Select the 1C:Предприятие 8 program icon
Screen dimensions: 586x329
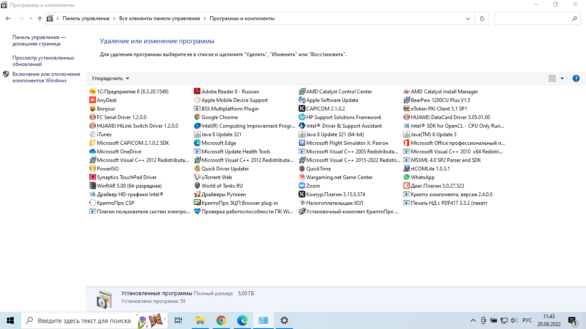coord(92,92)
